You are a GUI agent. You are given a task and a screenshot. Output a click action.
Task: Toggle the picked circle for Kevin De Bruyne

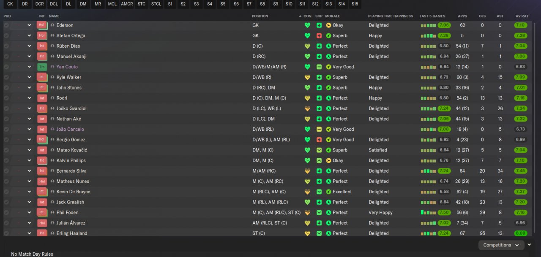coord(6,192)
